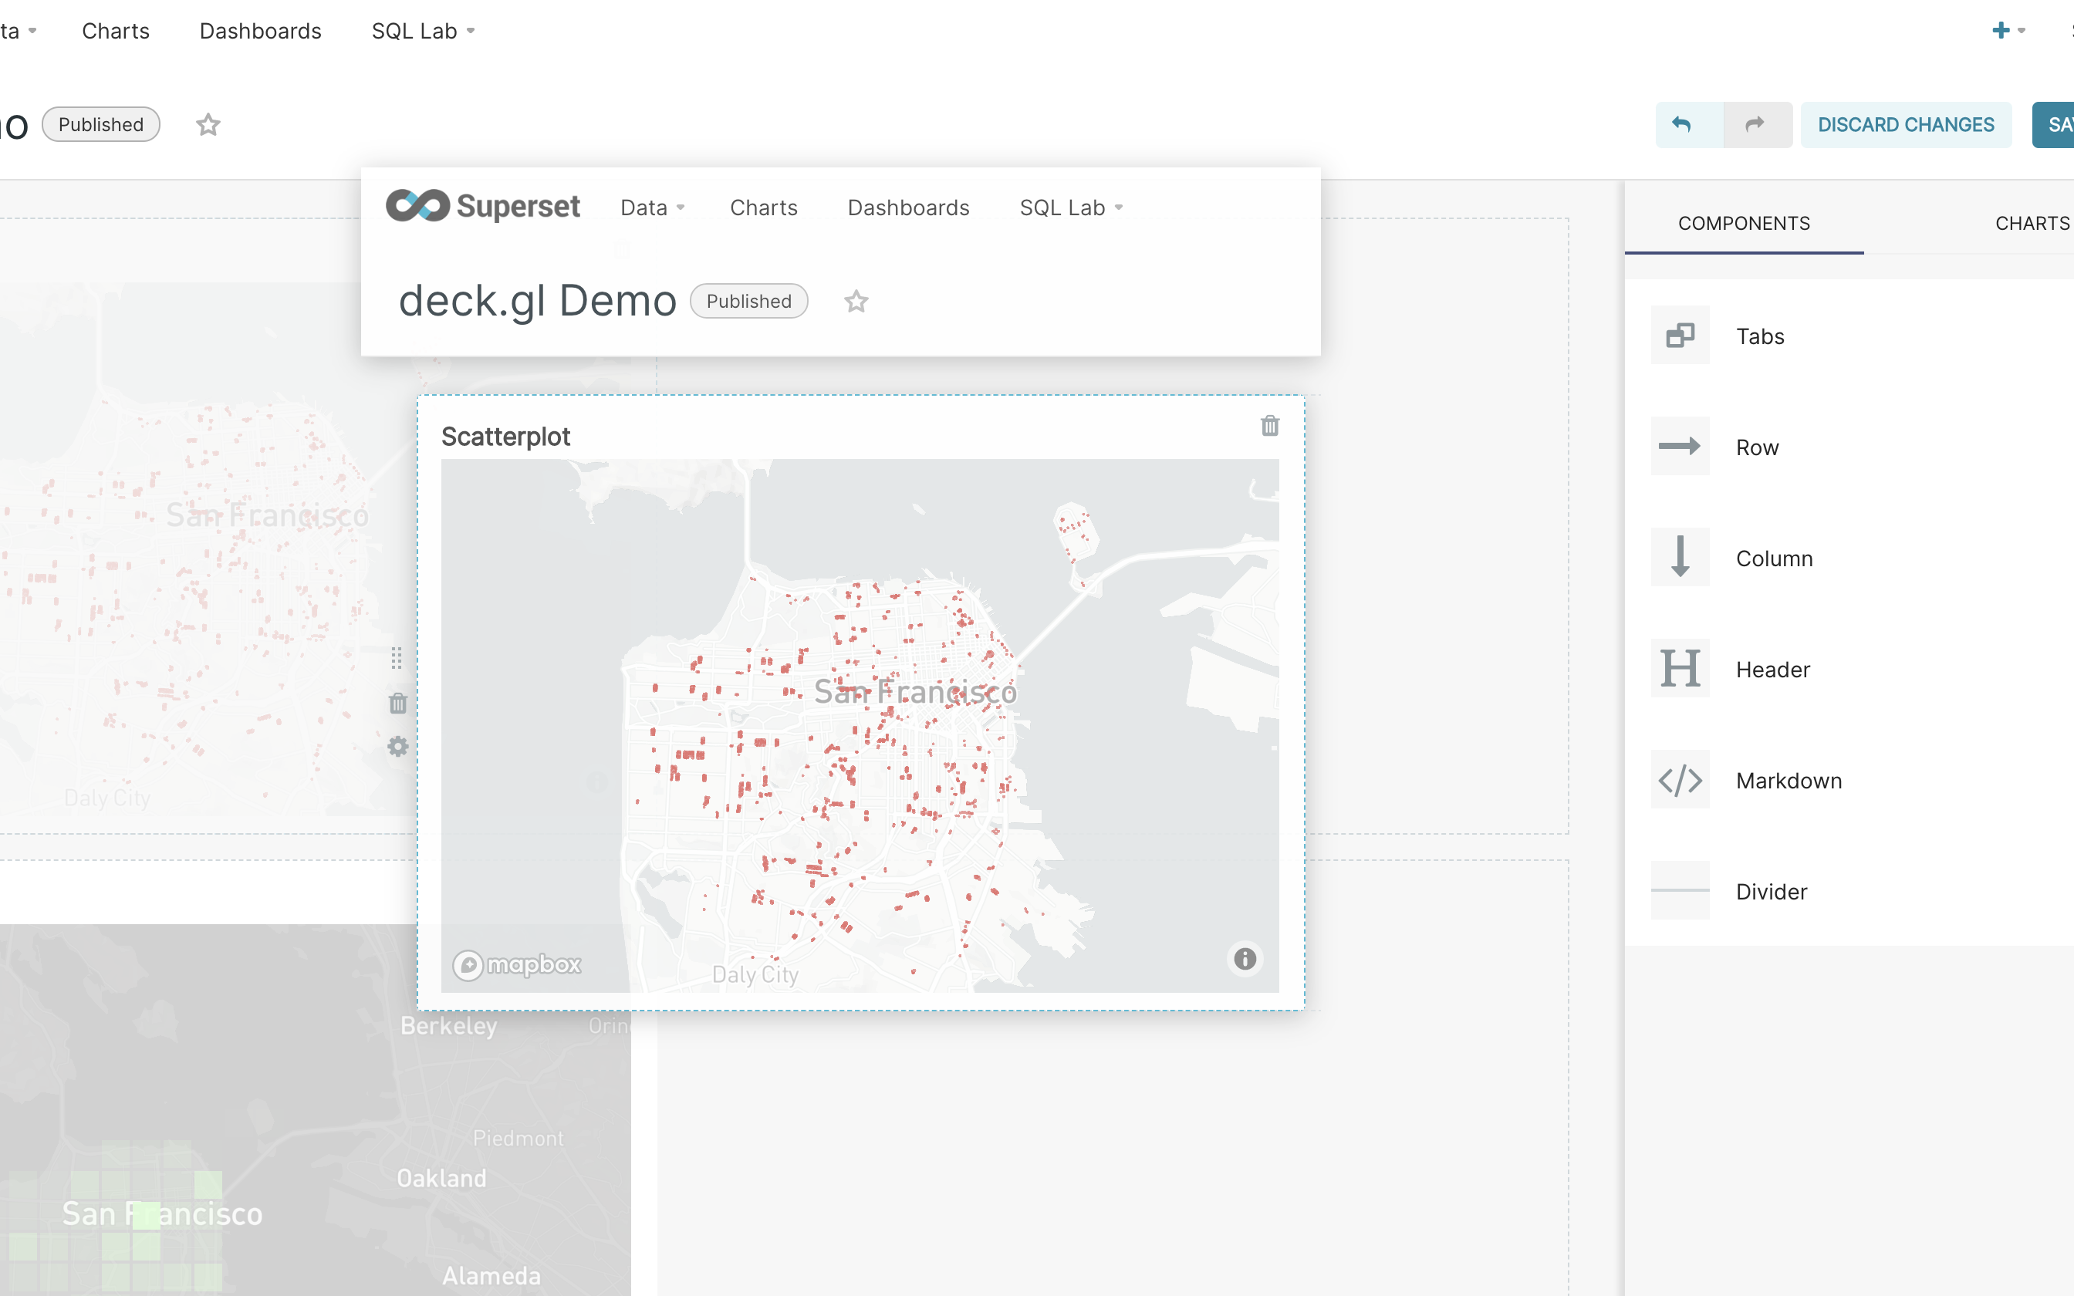Screen dimensions: 2074x1296
Task: Open the Dashboards menu item
Action: pyautogui.click(x=908, y=207)
